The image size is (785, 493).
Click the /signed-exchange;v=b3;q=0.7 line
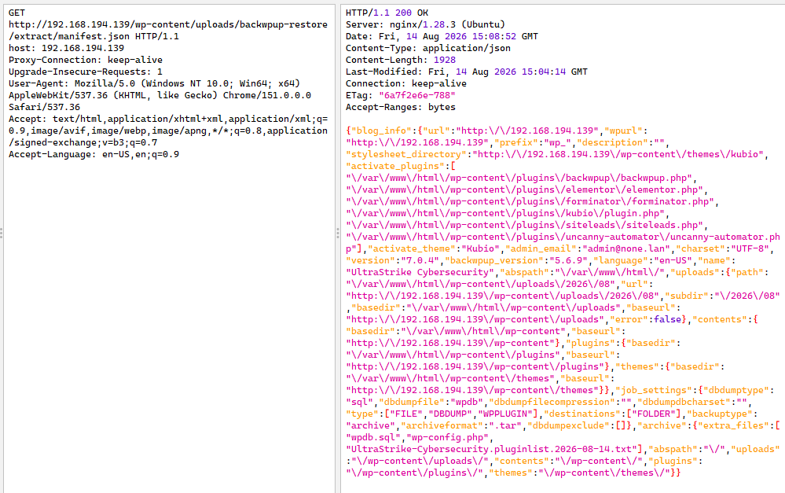click(83, 142)
